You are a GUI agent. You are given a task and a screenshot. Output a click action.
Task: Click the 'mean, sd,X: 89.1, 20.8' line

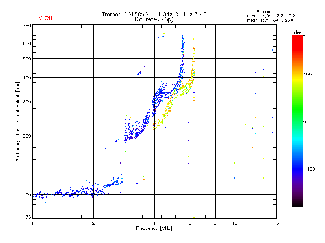click(x=270, y=20)
